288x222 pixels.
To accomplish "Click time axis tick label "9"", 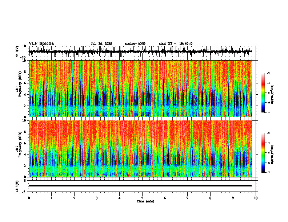I will pos(233,198).
